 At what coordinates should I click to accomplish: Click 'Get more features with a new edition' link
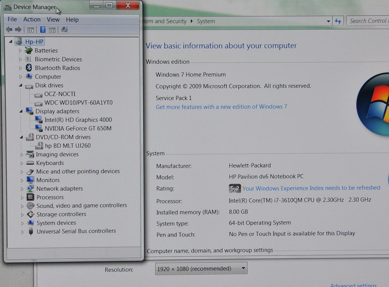pos(221,107)
